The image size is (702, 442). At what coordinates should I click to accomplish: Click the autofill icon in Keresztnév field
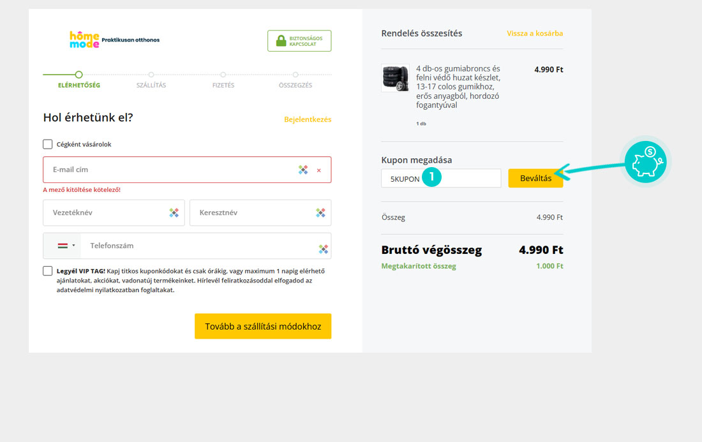320,212
